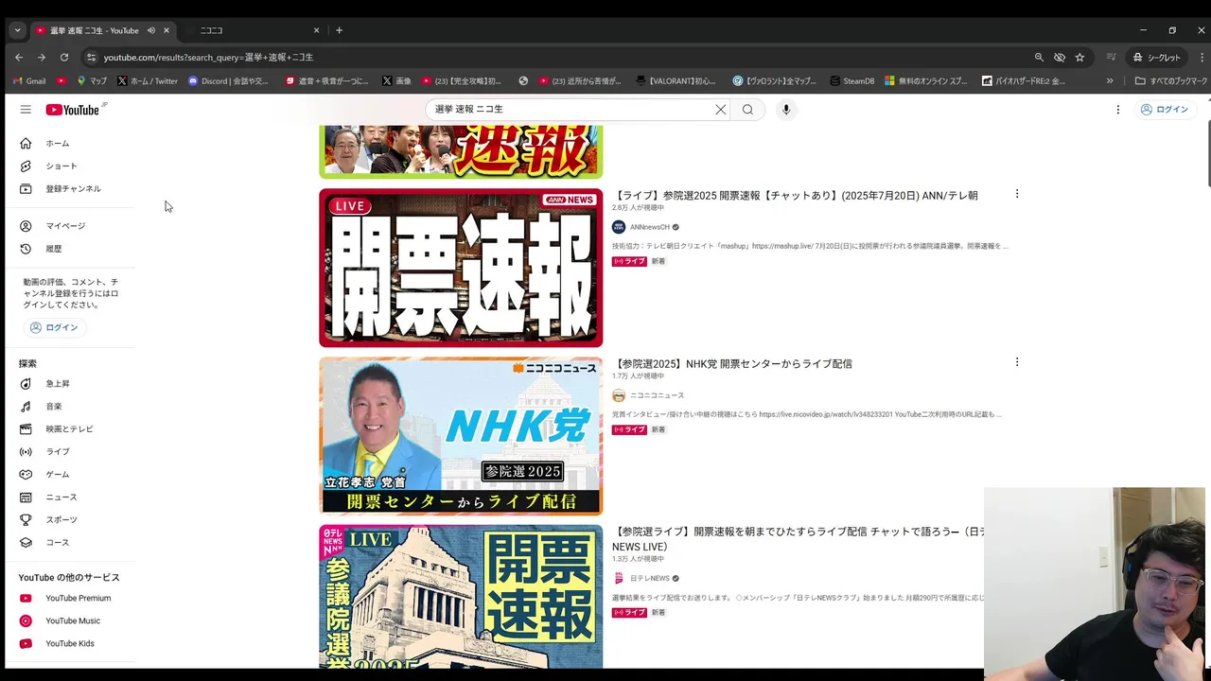This screenshot has width=1211, height=681.
Task: Click ニコニコニュース channel avatar
Action: 619,395
